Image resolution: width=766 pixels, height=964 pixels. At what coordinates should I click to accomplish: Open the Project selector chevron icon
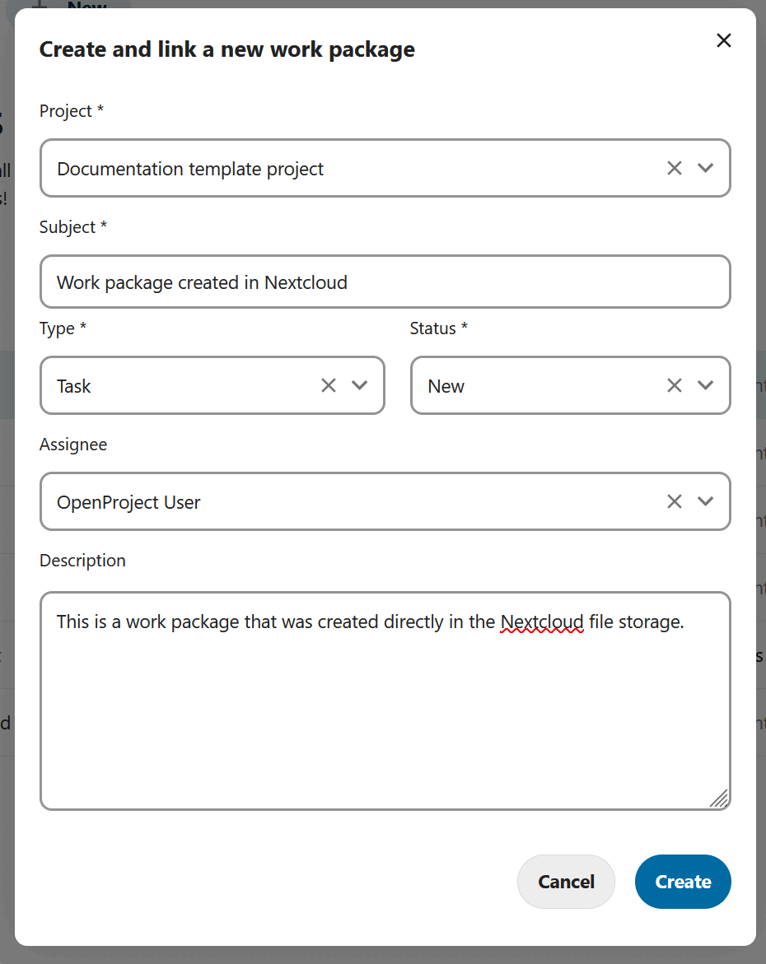pos(706,168)
